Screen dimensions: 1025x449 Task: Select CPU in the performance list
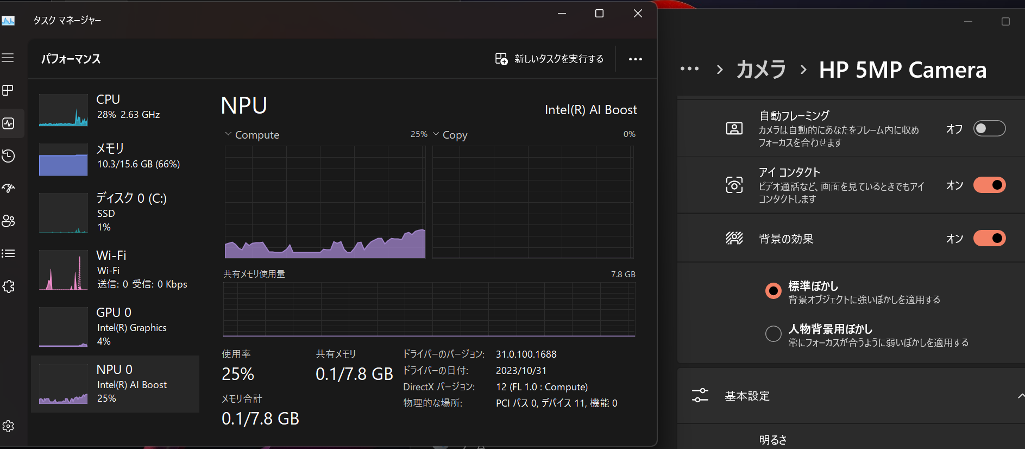(x=115, y=109)
